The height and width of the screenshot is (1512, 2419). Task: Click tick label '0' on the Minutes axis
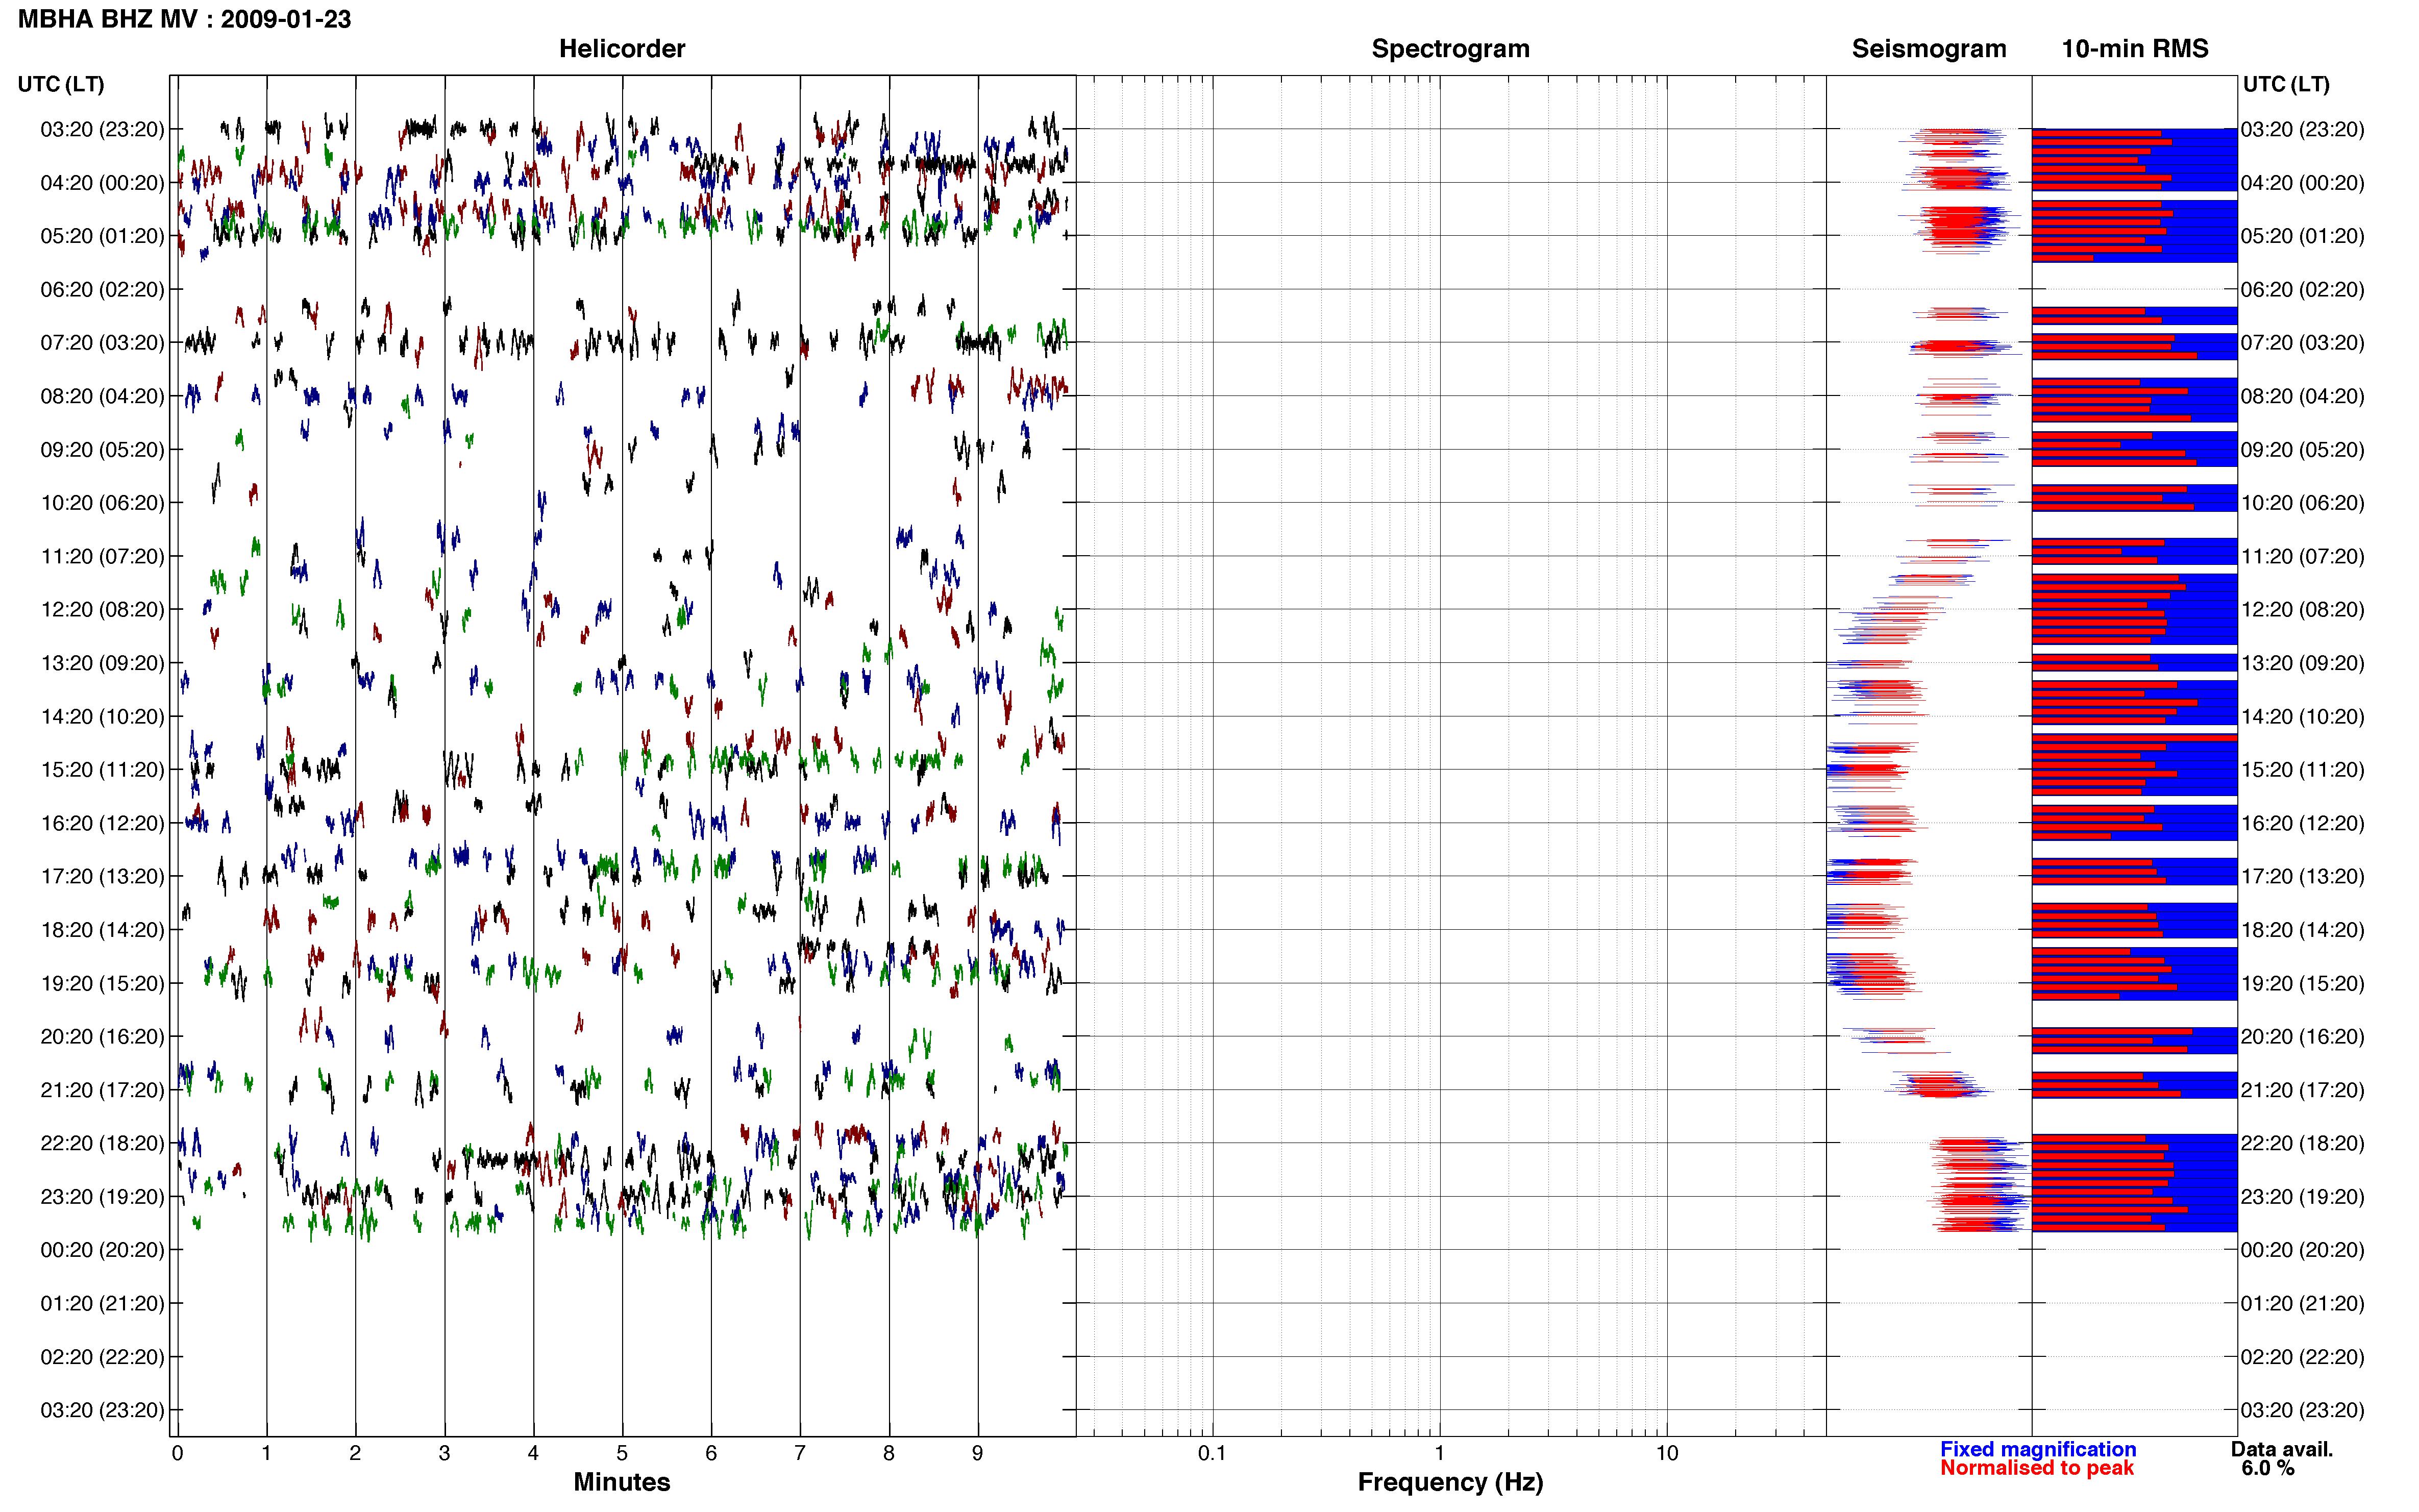(x=177, y=1453)
